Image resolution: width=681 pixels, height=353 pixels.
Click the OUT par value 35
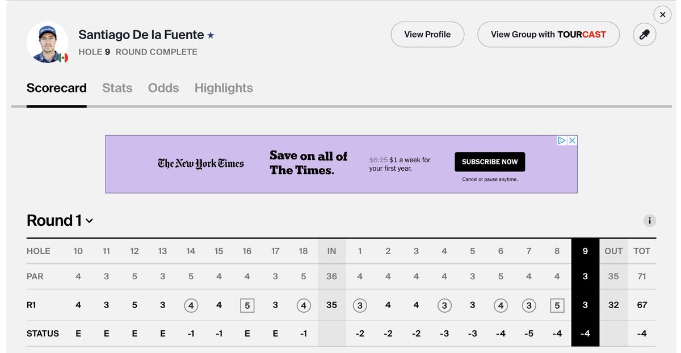(x=613, y=277)
